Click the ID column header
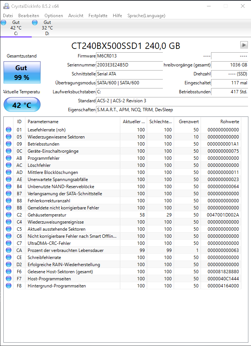This screenshot has width=251, height=346. 19,122
